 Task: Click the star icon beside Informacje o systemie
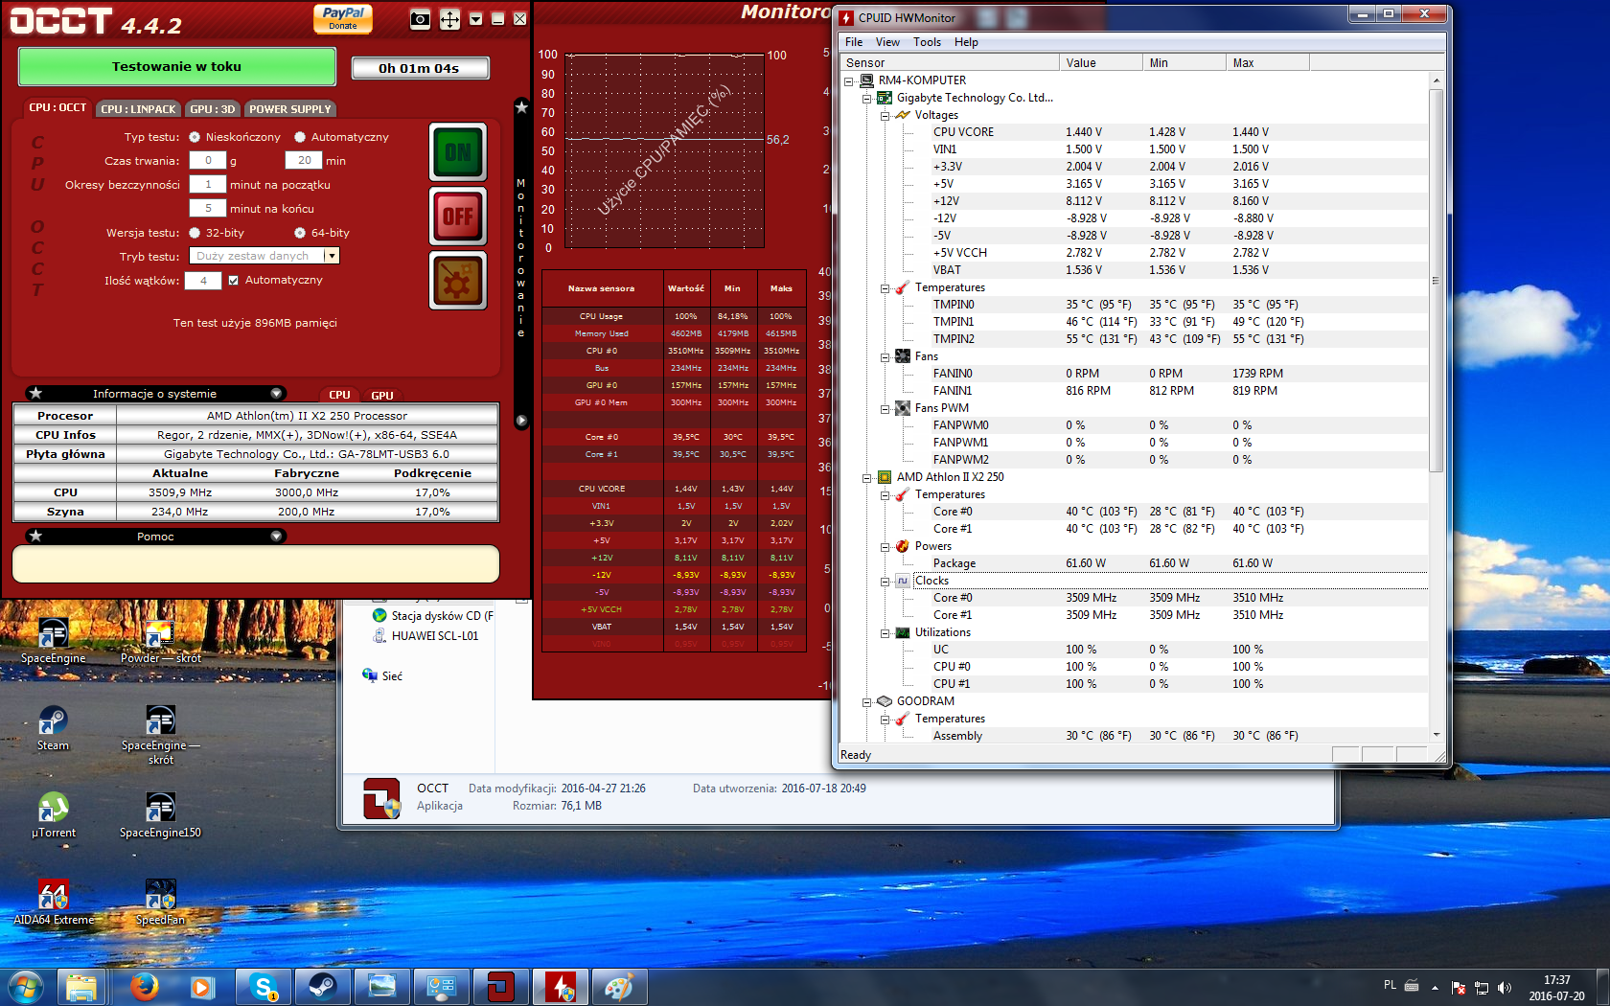[x=35, y=393]
